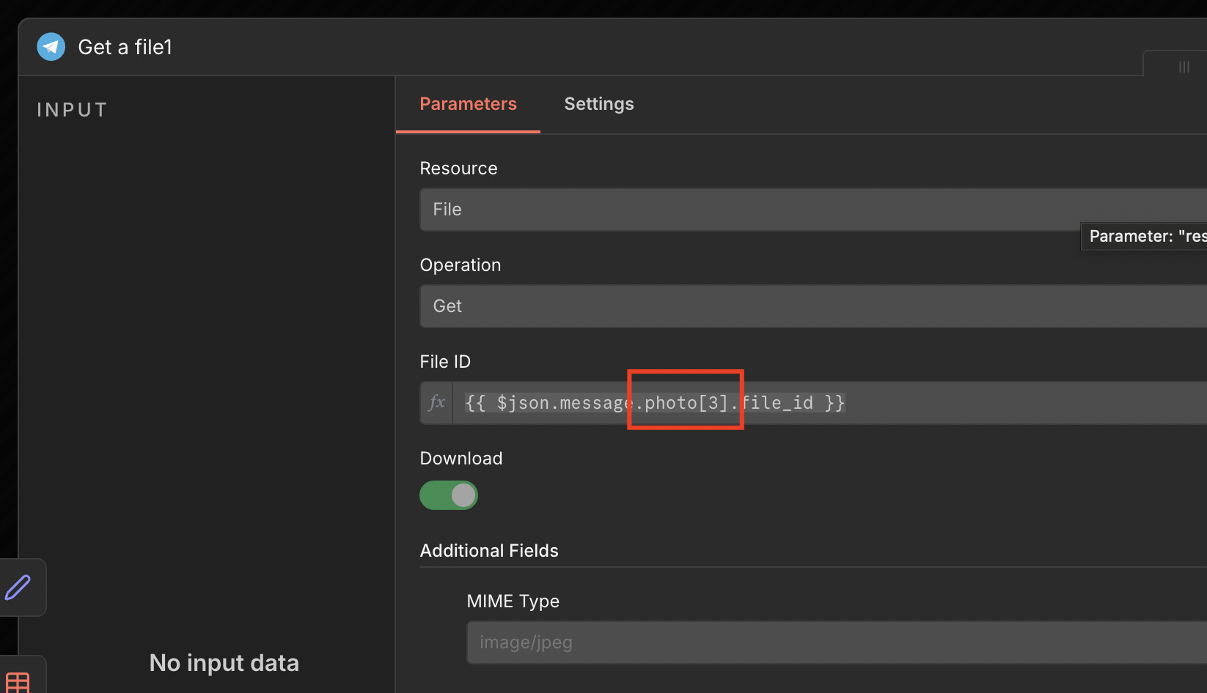Click the Additional Fields section heading

489,551
